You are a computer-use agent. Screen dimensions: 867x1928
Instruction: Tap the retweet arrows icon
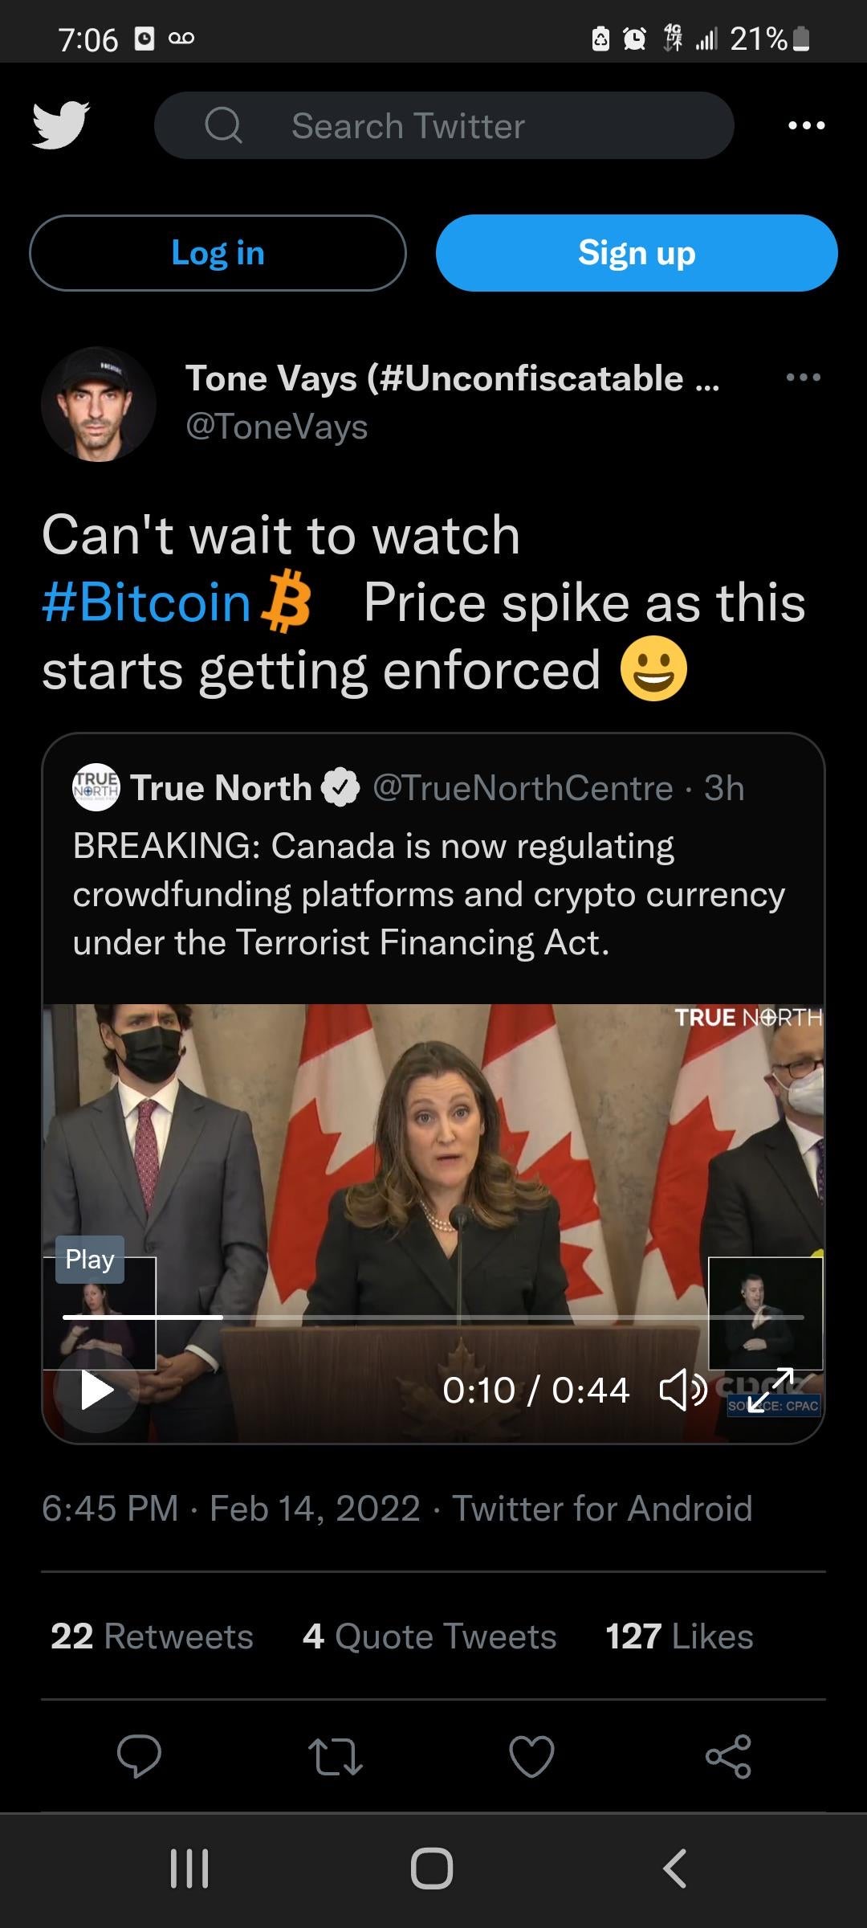coord(336,1755)
